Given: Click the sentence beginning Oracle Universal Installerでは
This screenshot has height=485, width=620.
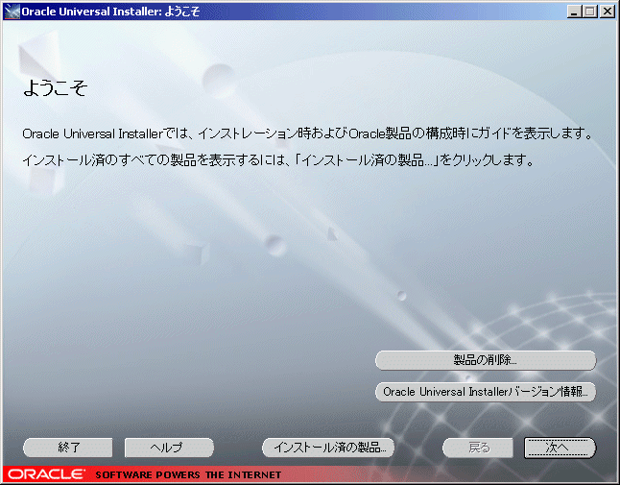Looking at the screenshot, I should (x=308, y=133).
